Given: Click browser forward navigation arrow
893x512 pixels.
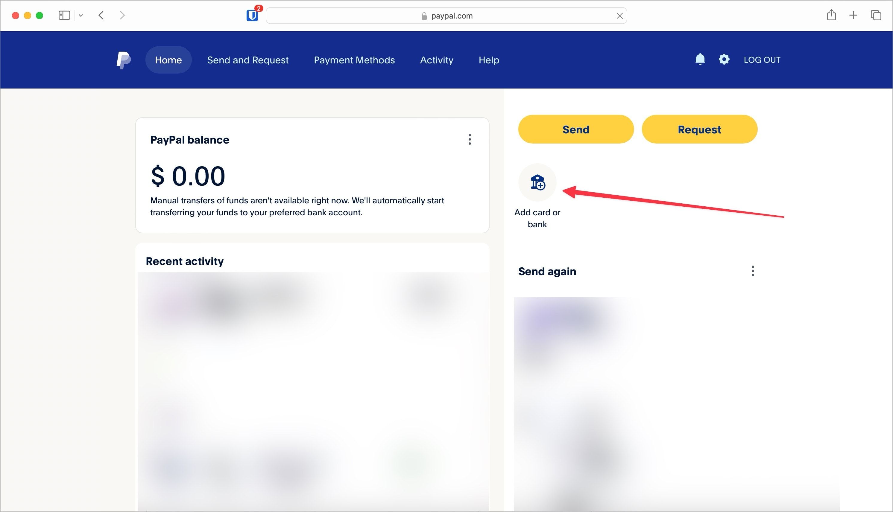Looking at the screenshot, I should (x=123, y=15).
